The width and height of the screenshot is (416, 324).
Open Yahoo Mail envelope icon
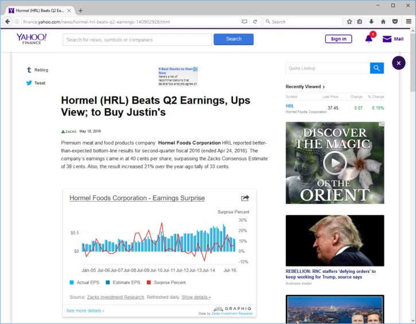(387, 39)
